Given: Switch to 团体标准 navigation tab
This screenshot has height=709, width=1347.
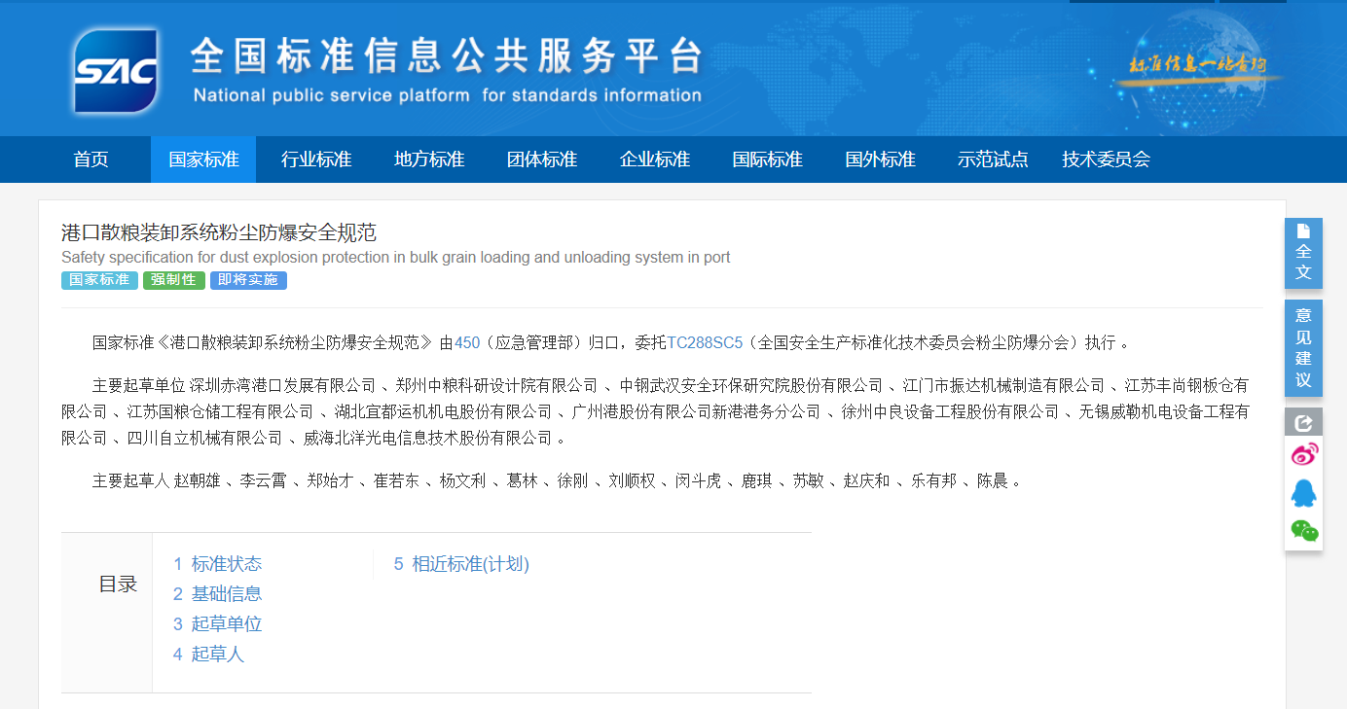Looking at the screenshot, I should click(542, 160).
